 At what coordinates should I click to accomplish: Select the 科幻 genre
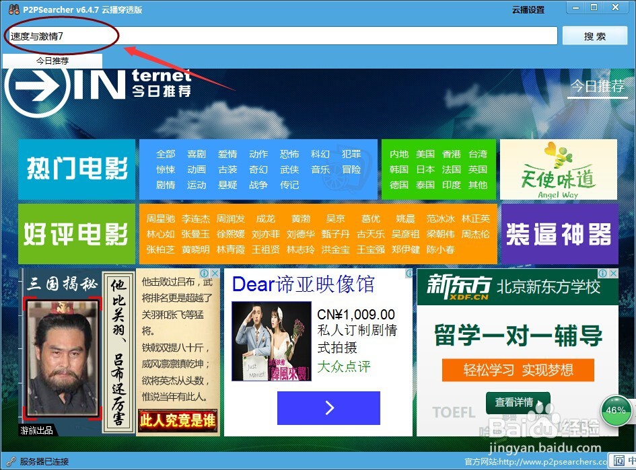click(320, 154)
